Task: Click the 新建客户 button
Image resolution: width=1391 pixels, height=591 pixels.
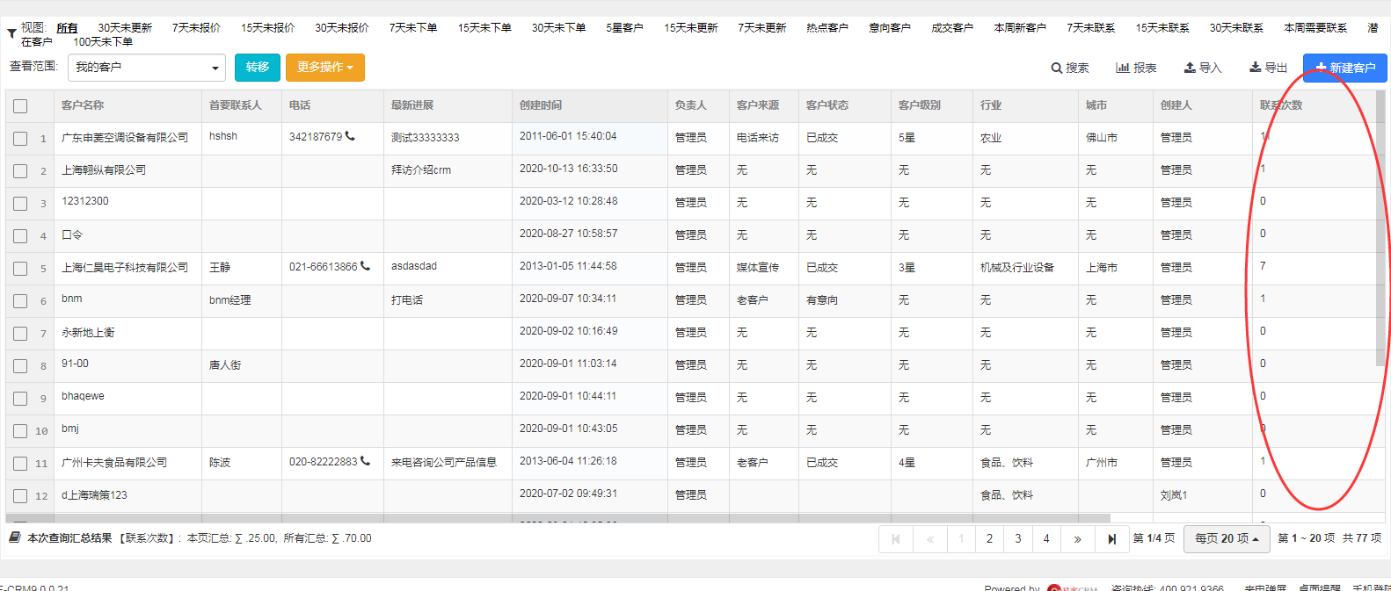Action: point(1345,68)
